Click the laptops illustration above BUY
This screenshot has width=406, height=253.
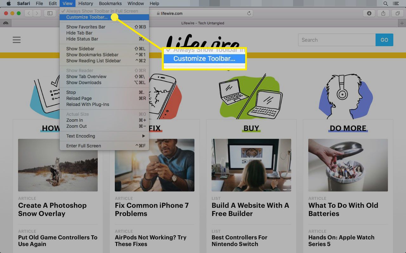coord(251,97)
